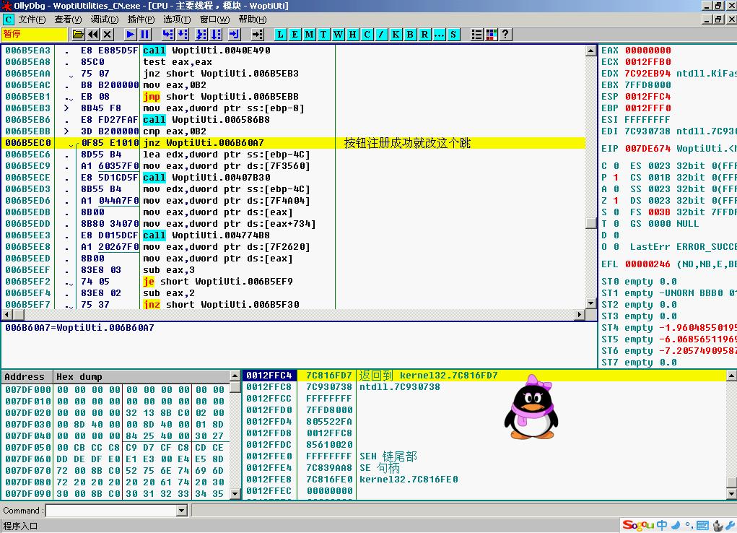
Task: Click the Go to address icon
Action: pos(257,35)
